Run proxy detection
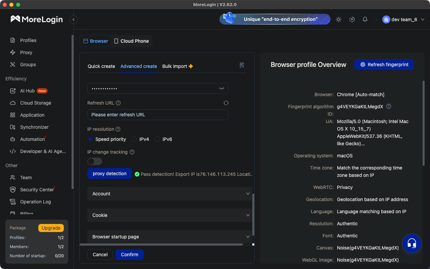 110,174
